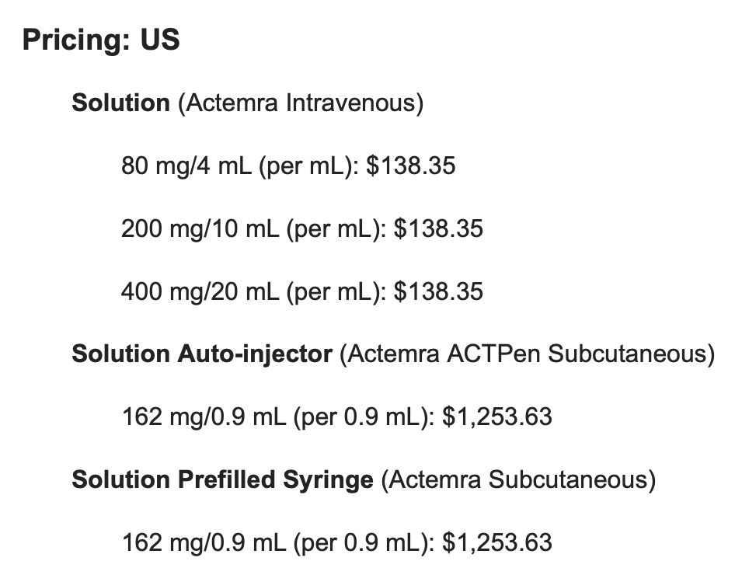Click the $138.35 price for 400 mg
Viewport: 749px width, 575px height.
point(438,291)
